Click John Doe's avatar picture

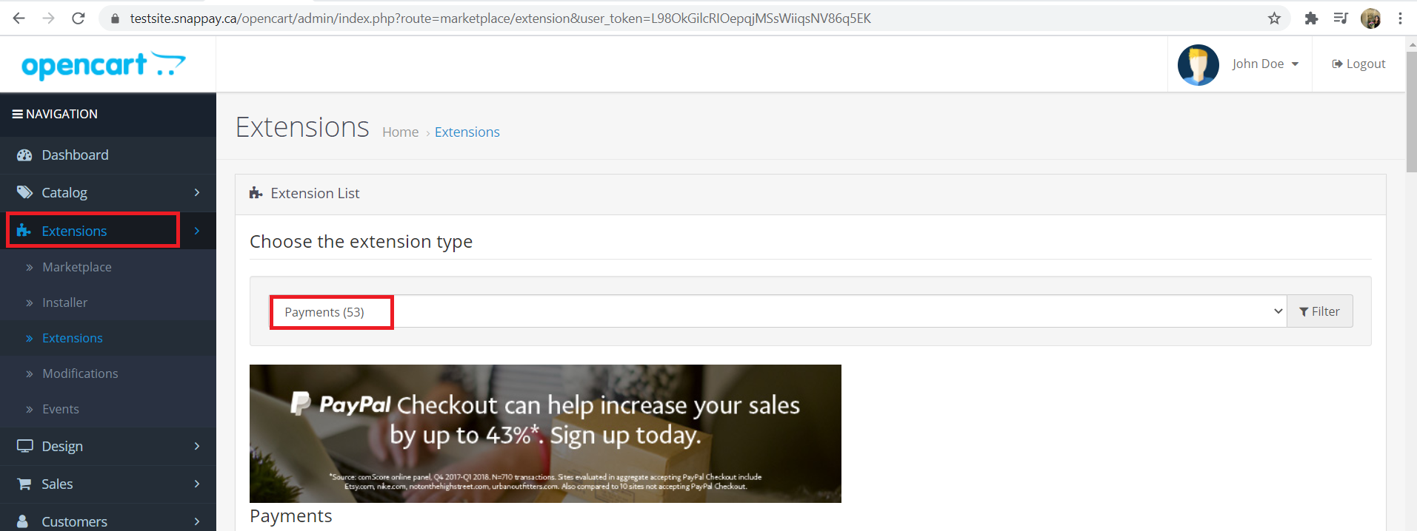(x=1198, y=64)
